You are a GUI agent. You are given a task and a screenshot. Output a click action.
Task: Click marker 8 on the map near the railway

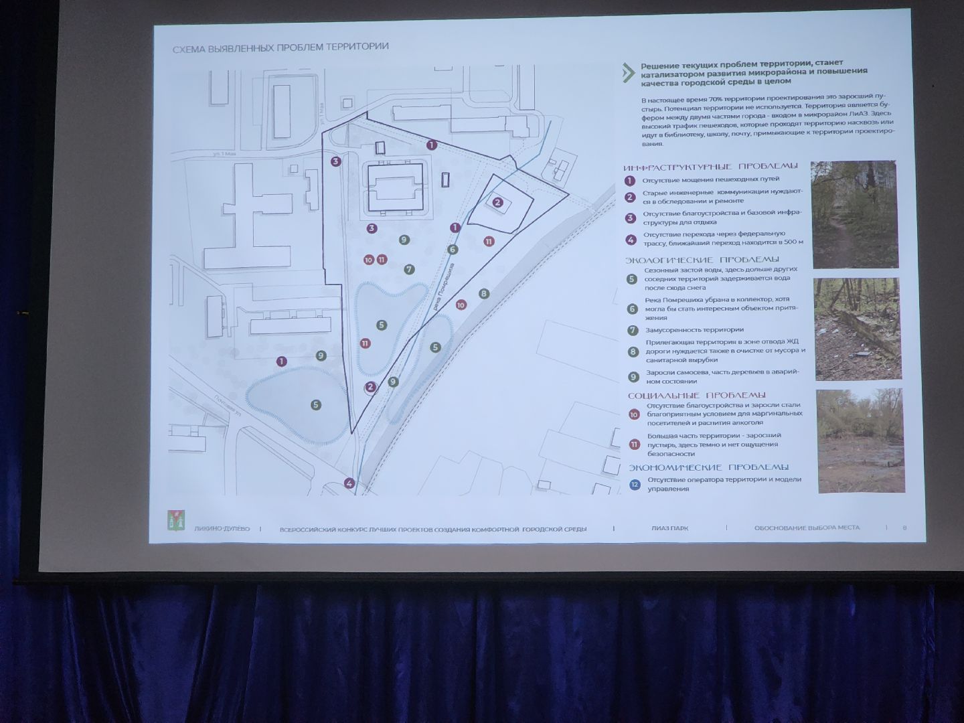484,293
